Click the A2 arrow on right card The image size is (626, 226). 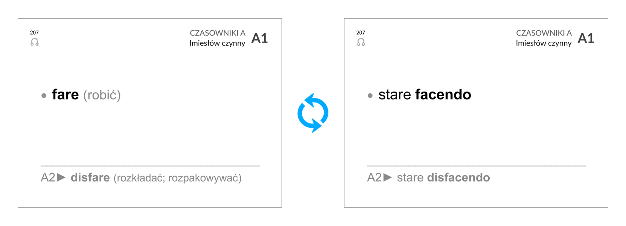click(388, 177)
